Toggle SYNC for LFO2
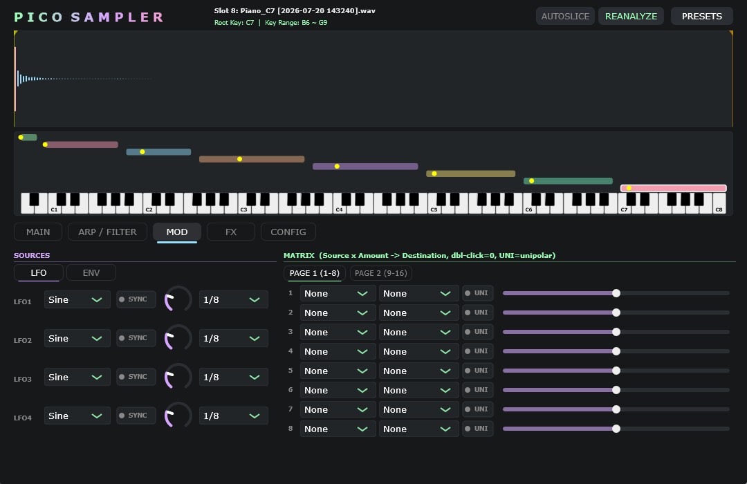747x484 pixels. point(136,338)
